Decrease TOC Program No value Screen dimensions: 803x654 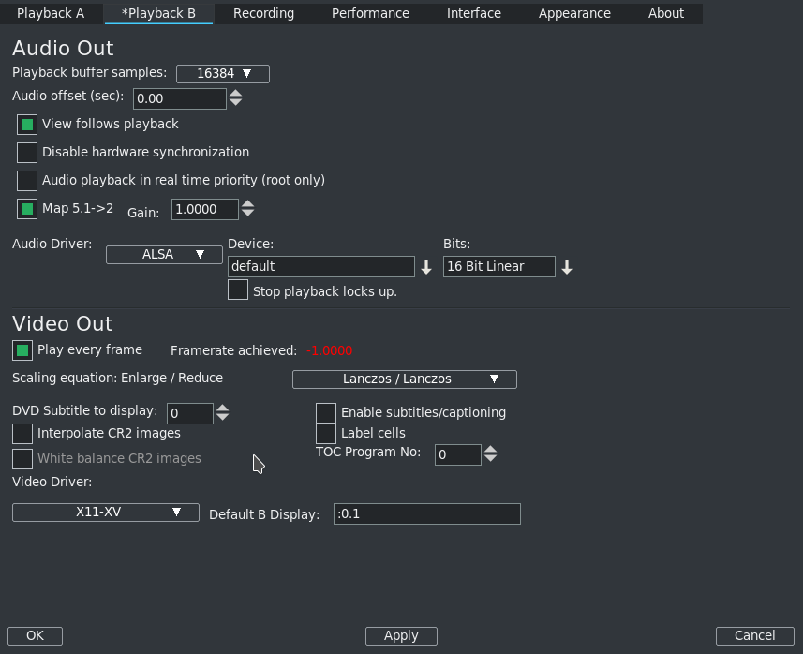coord(490,459)
